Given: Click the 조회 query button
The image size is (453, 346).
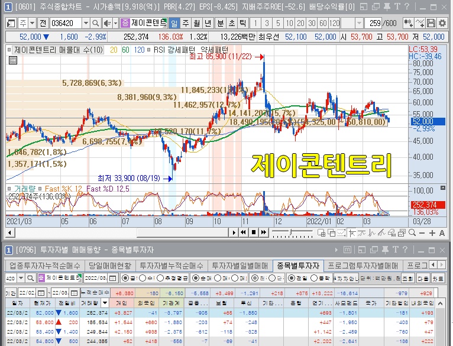Looking at the screenshot, I should [407, 279].
